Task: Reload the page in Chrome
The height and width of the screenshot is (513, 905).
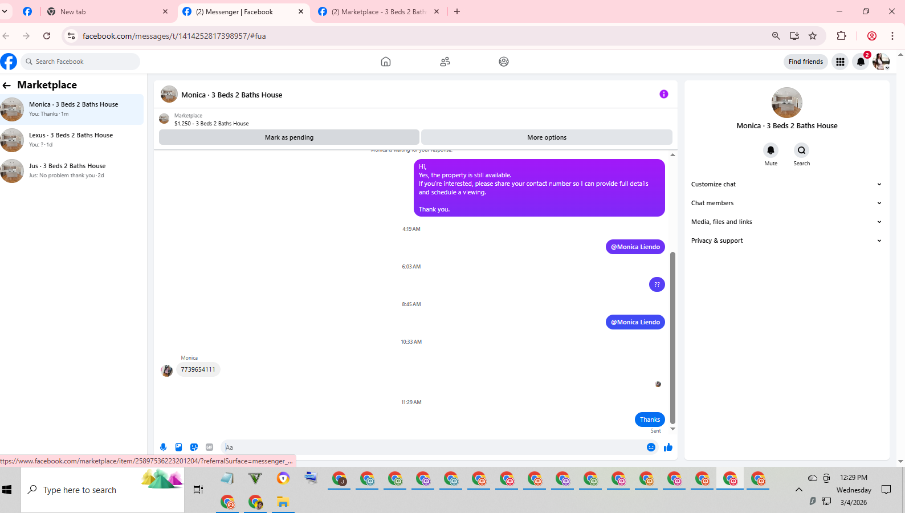Action: 47,36
